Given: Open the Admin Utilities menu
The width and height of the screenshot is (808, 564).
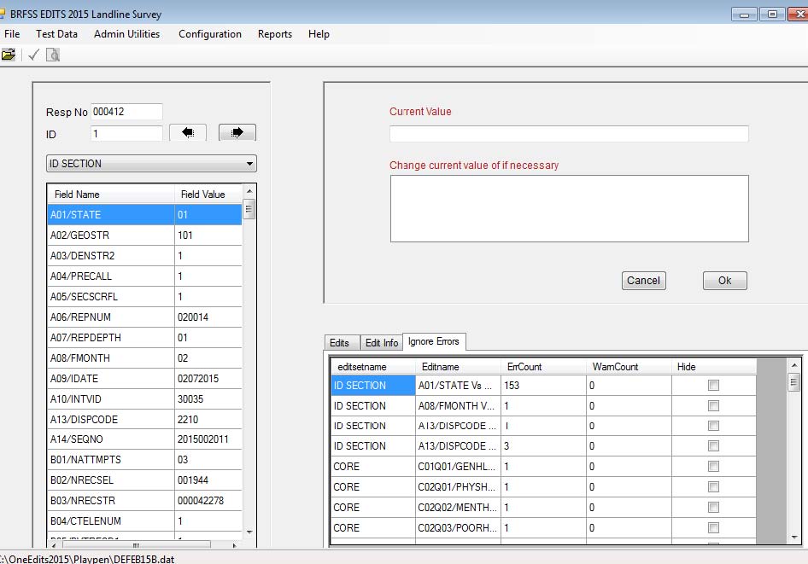Looking at the screenshot, I should click(126, 34).
